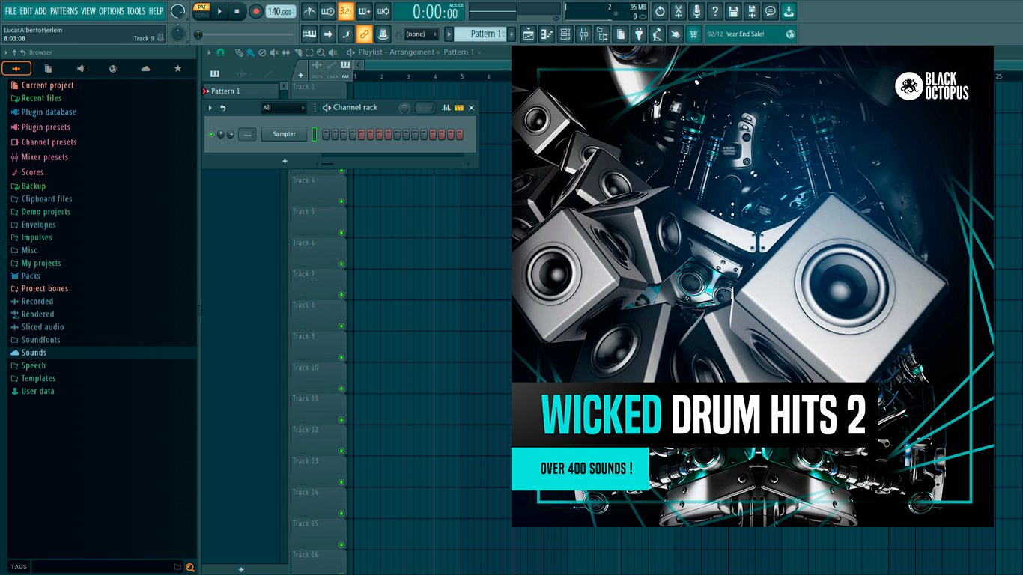Click the Play button in transport
The width and height of the screenshot is (1023, 575).
pyautogui.click(x=219, y=11)
